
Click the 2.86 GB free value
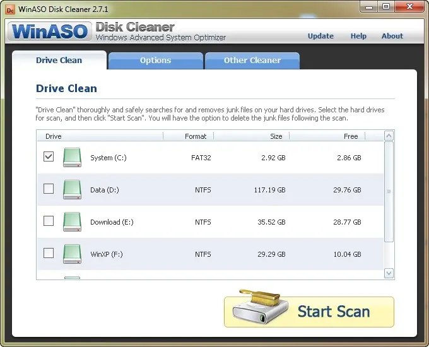coord(349,158)
